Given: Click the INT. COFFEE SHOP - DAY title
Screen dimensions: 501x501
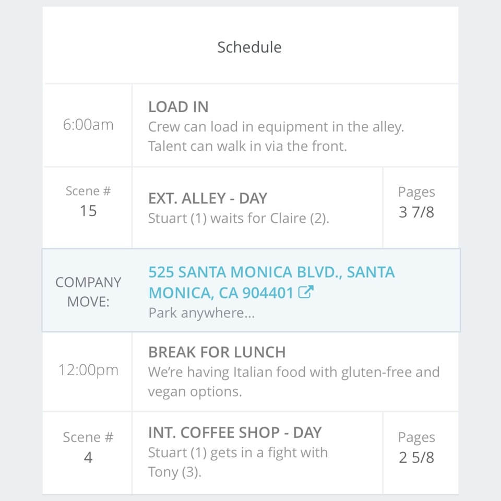Looking at the screenshot, I should 235,433.
